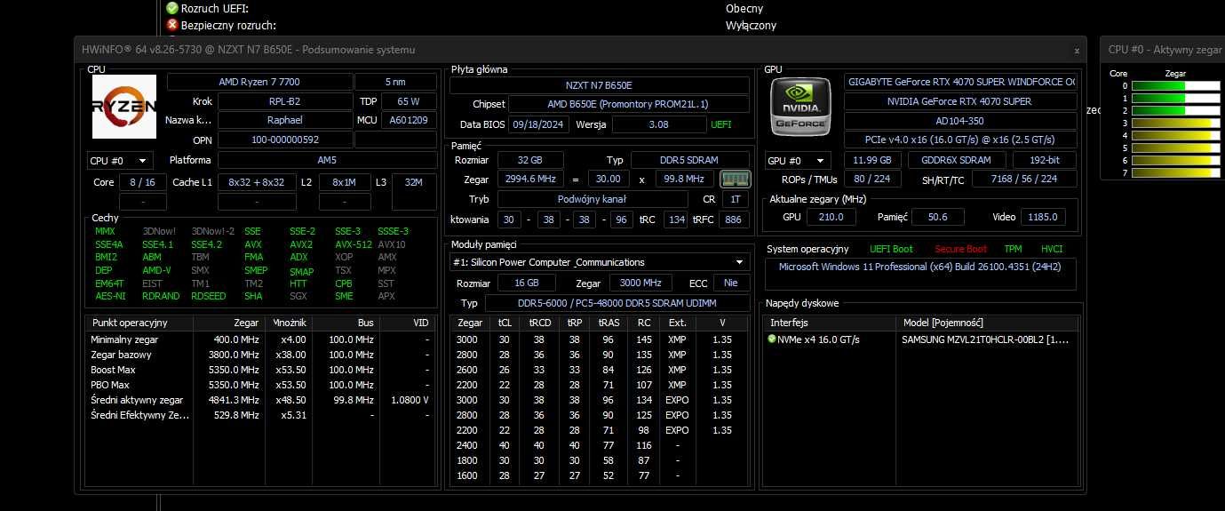Click the 7168 / 56 / 224 shader field

1025,179
